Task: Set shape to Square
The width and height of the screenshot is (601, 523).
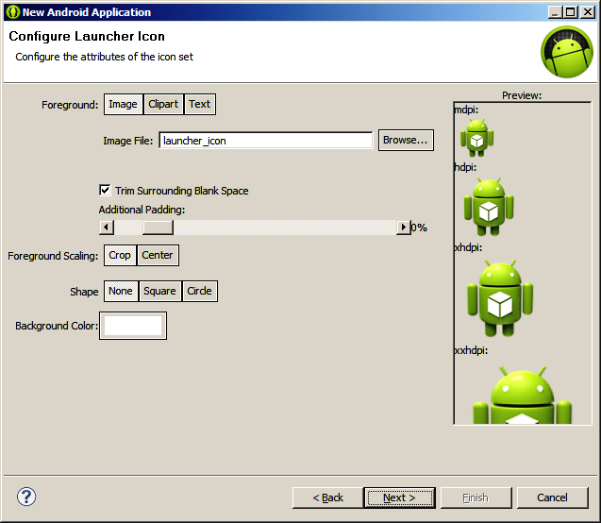Action: (159, 291)
